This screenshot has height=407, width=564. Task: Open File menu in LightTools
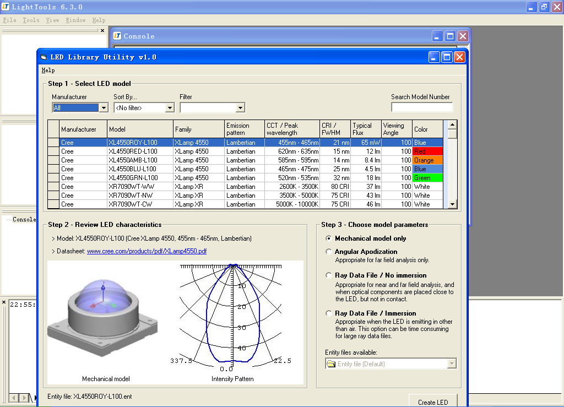tap(10, 20)
